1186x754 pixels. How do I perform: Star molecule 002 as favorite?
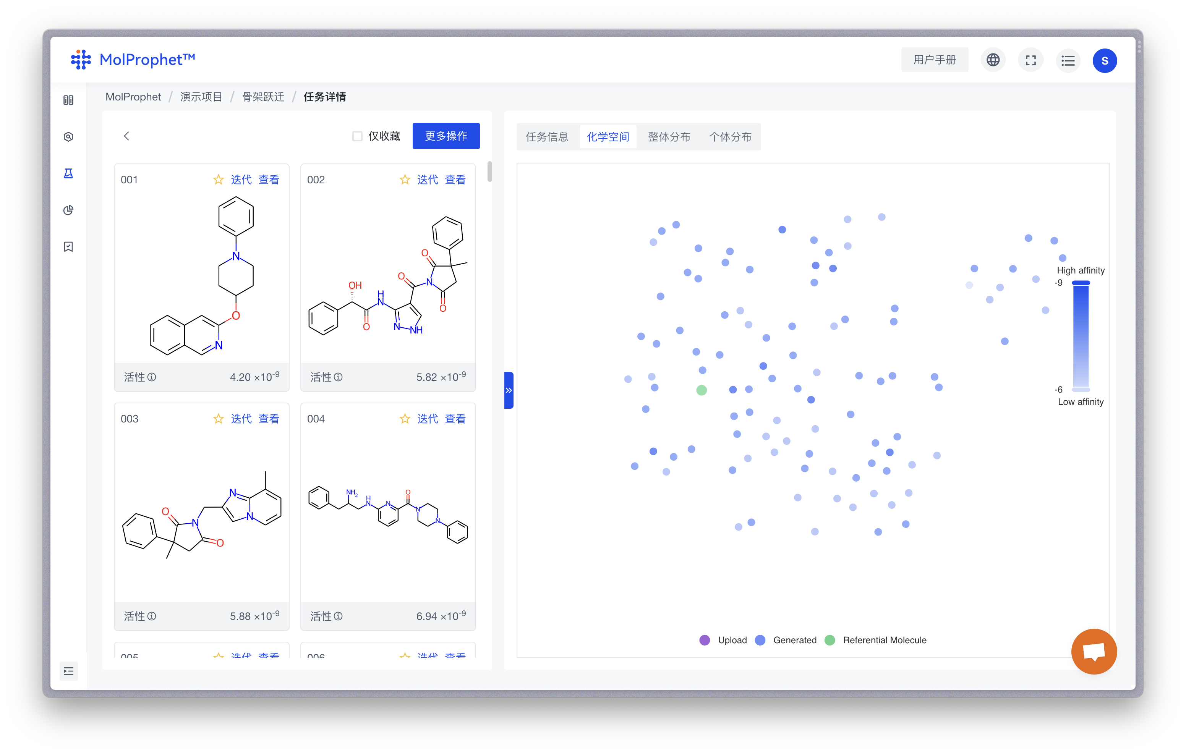click(405, 180)
